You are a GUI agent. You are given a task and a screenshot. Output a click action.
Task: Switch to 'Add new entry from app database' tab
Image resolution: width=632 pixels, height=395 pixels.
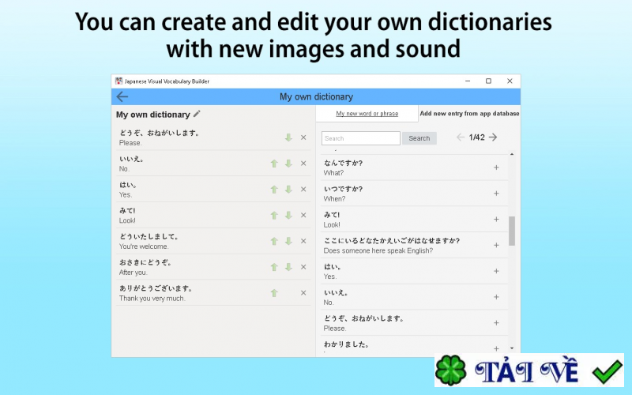(469, 114)
